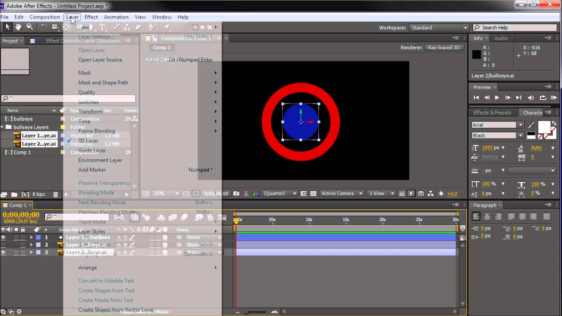Click the interpret footage icon
Viewport: 562px width, 316px height.
point(4,194)
